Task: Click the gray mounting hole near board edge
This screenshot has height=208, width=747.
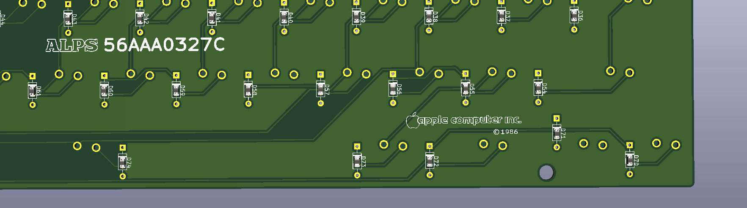Action: click(546, 172)
